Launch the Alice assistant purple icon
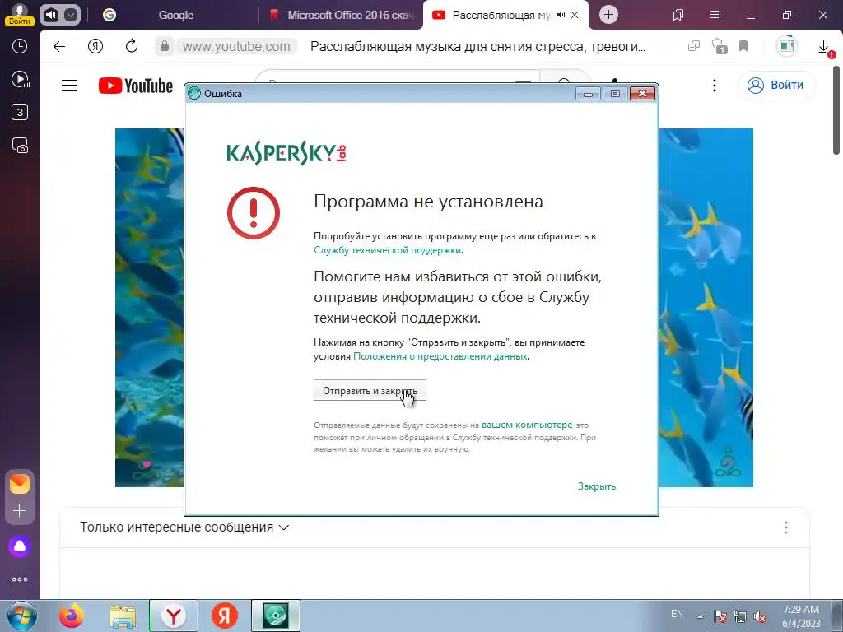Screen dimensions: 843x632 [x=20, y=546]
